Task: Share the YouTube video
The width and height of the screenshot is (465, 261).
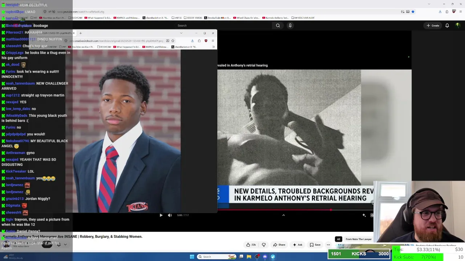Action: pos(279,245)
